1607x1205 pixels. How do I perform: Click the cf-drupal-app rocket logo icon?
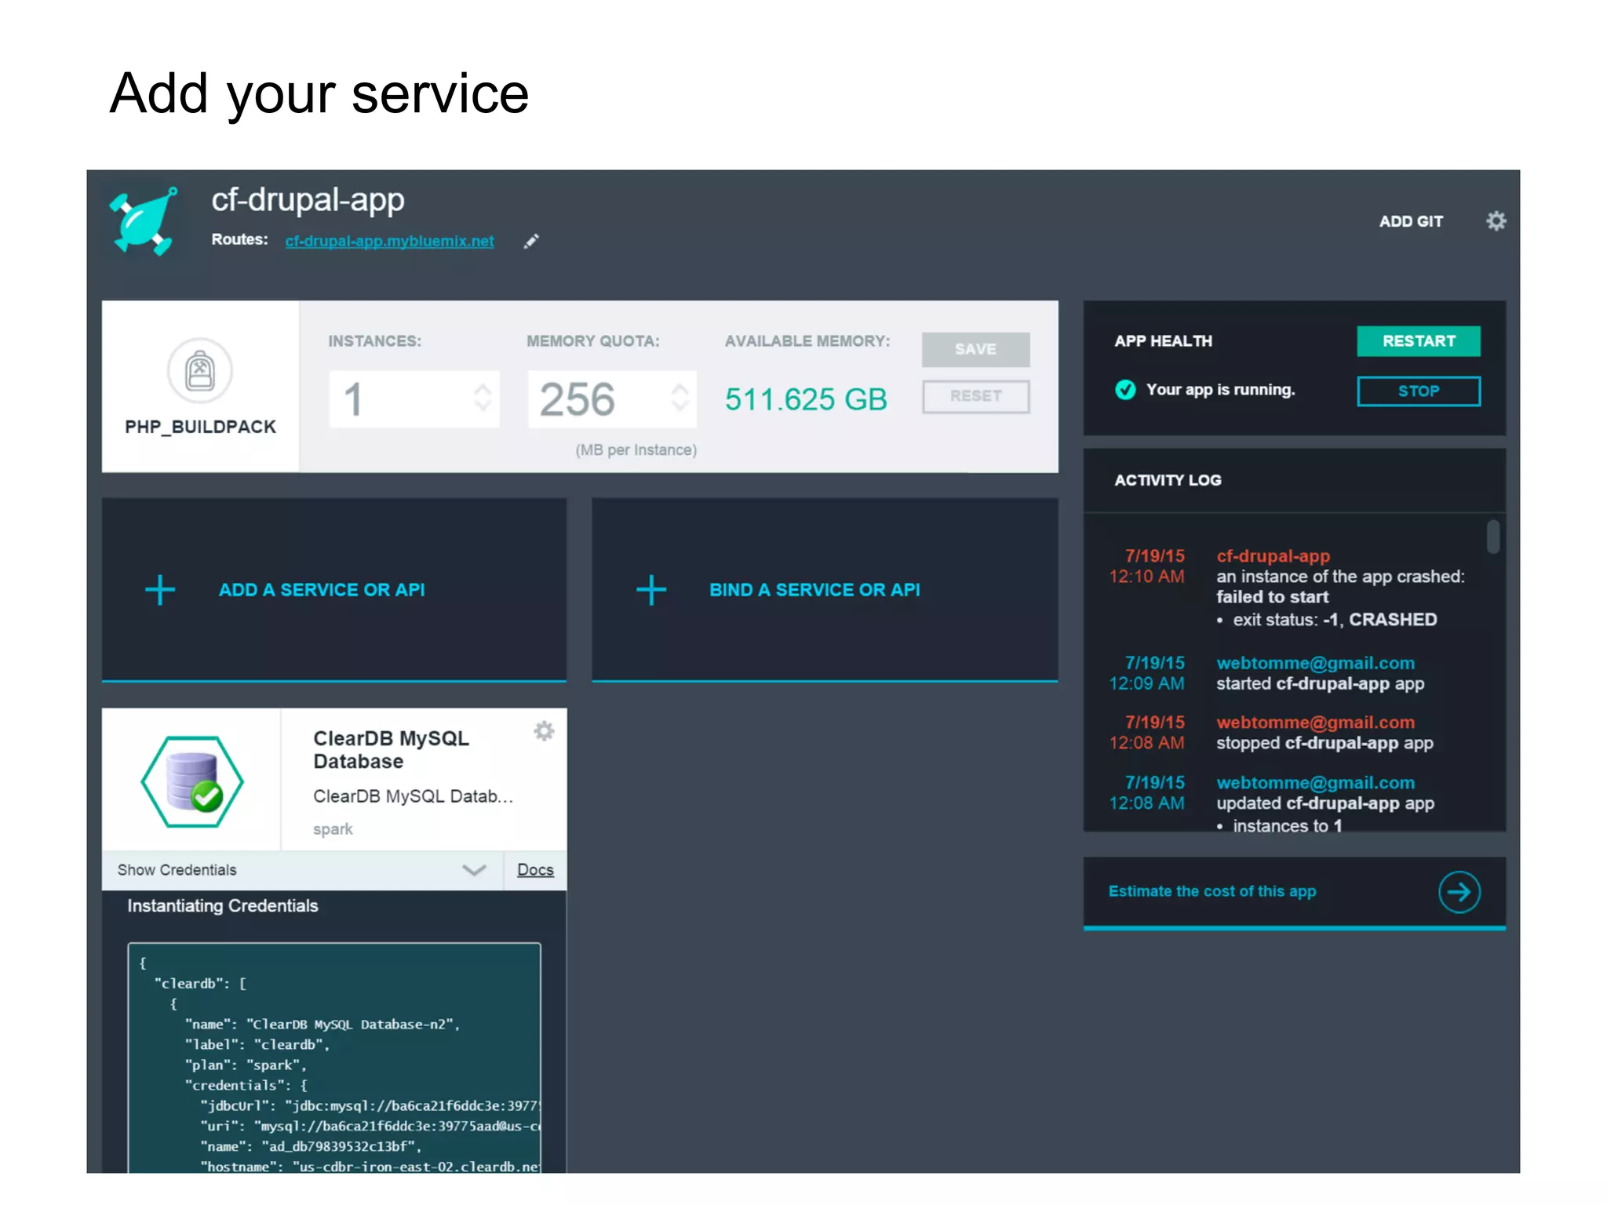144,222
